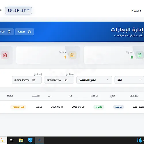
Task: Click the printer icon in the header
Action: coord(29,32)
